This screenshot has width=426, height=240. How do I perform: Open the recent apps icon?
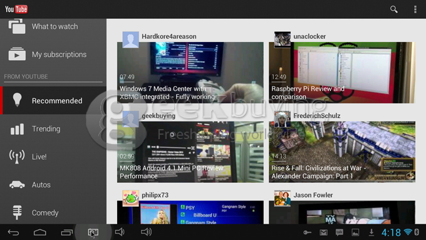point(66,232)
